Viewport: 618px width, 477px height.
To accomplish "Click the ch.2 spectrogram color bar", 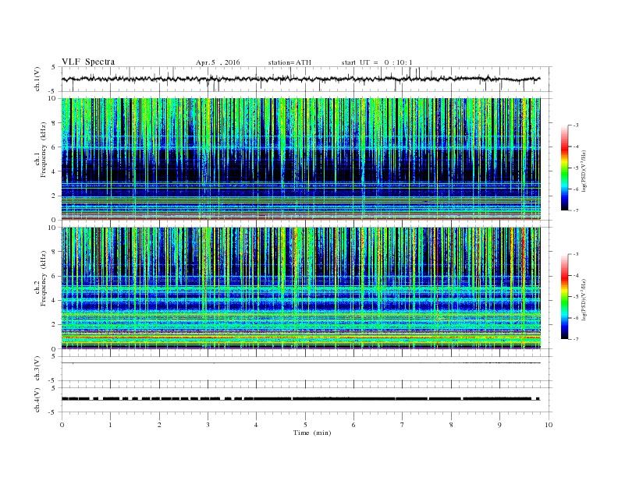I will (x=564, y=296).
